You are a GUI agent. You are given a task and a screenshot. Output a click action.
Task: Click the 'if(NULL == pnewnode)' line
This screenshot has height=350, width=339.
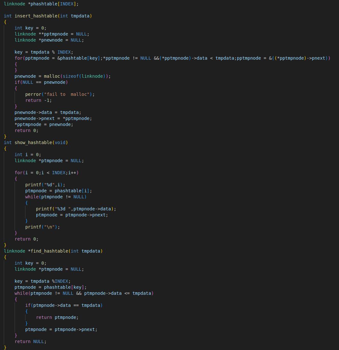pos(41,82)
